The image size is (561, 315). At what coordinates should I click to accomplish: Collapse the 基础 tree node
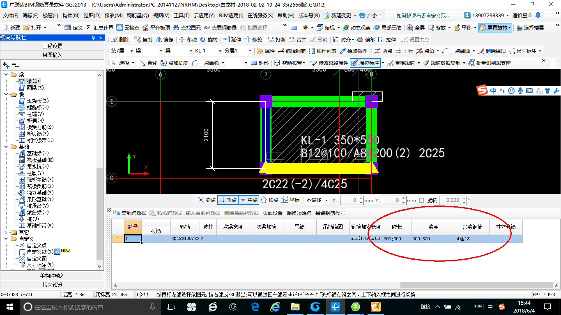[x=6, y=147]
